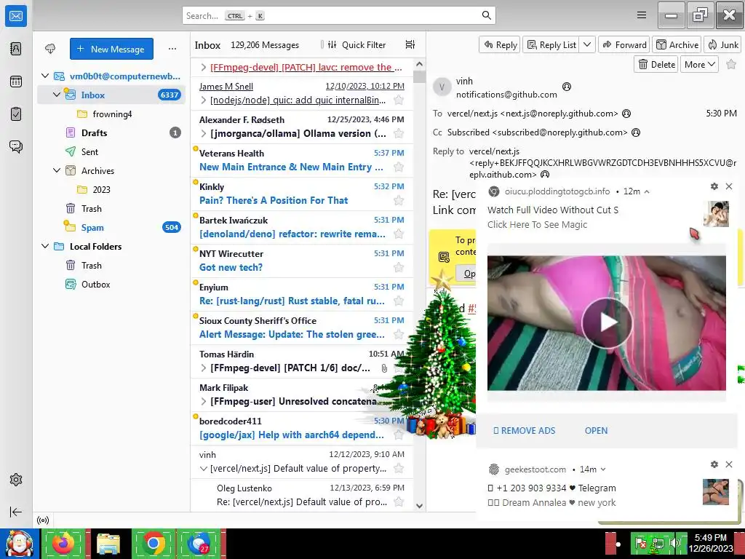The width and height of the screenshot is (745, 559).
Task: Open the Chat sidebar icon
Action: [x=16, y=146]
